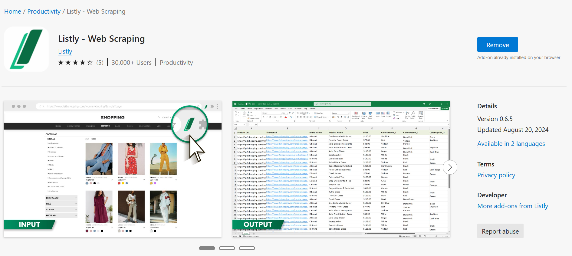
Task: Show next screenshot with arrow button
Action: coord(450,167)
